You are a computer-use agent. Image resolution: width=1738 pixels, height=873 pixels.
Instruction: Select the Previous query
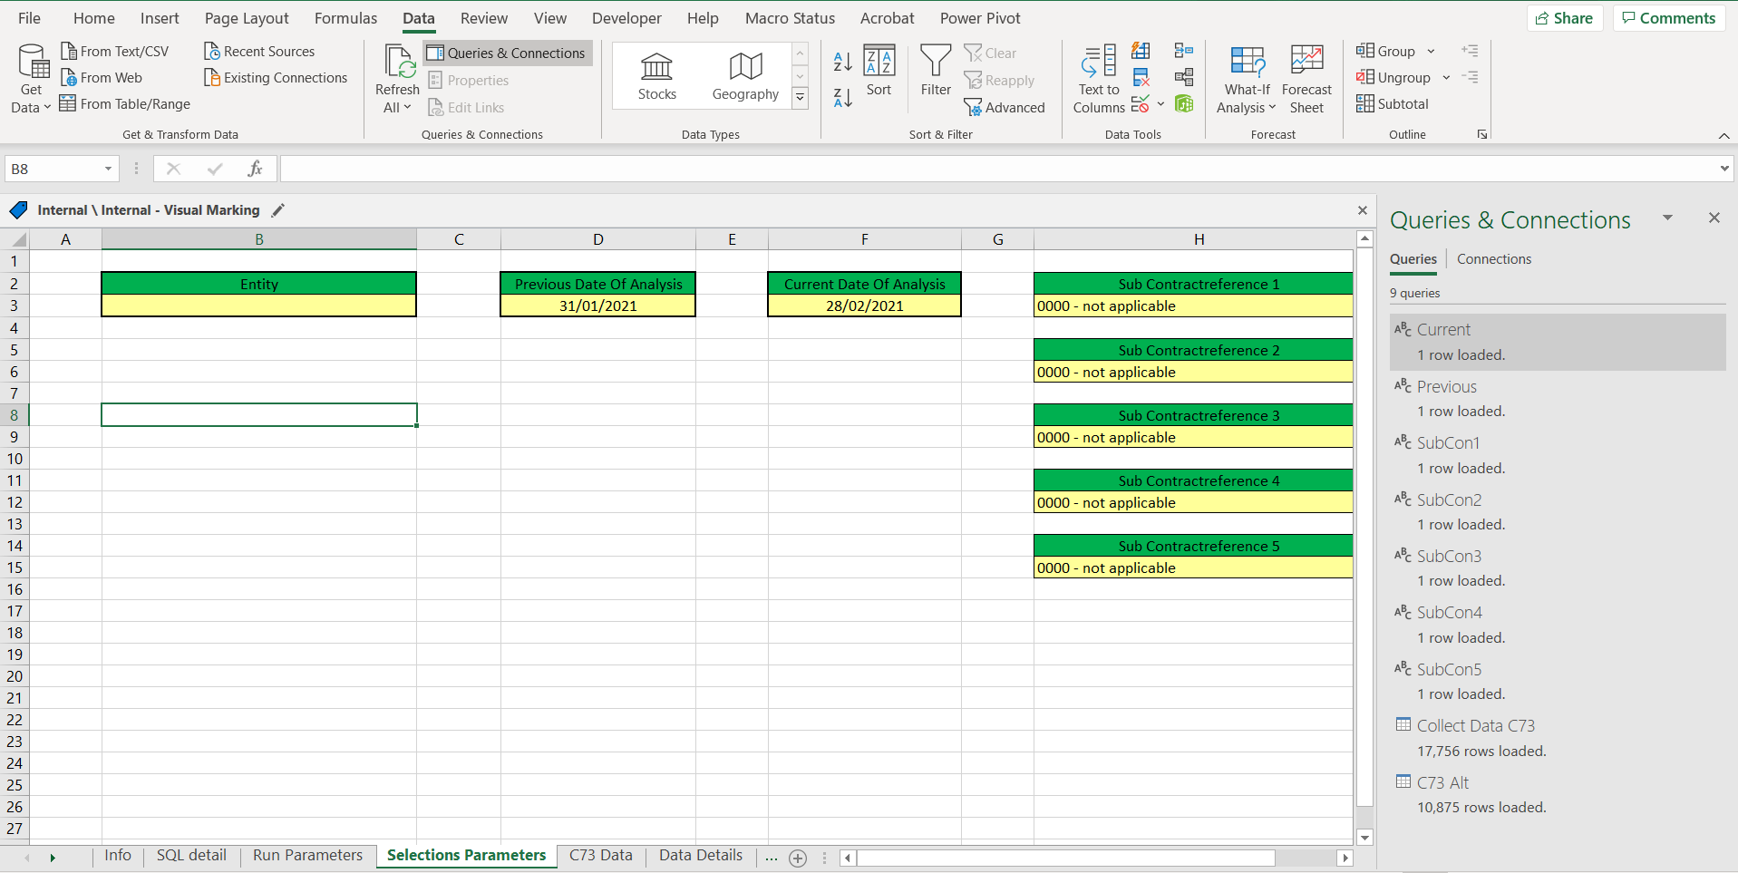coord(1557,399)
